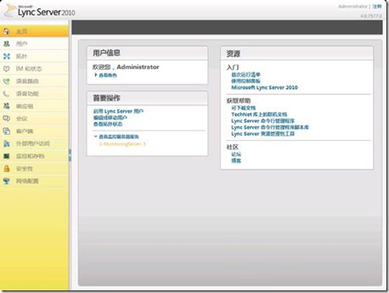
Task: Open the 查看拓扑状态 link
Action: pyautogui.click(x=108, y=124)
